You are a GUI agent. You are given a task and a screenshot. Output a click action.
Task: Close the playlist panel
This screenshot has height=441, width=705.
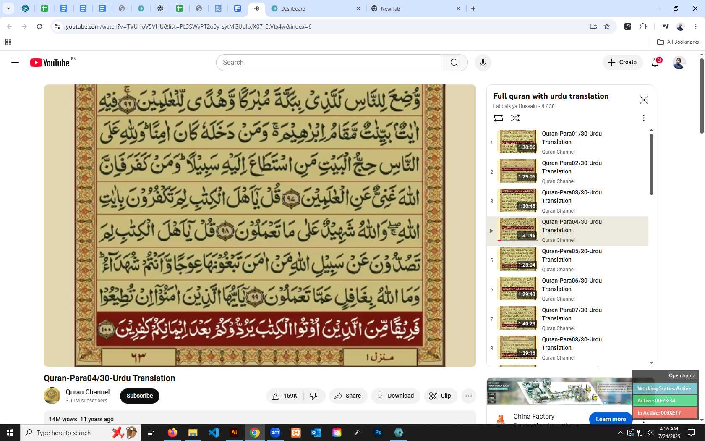[x=643, y=100]
